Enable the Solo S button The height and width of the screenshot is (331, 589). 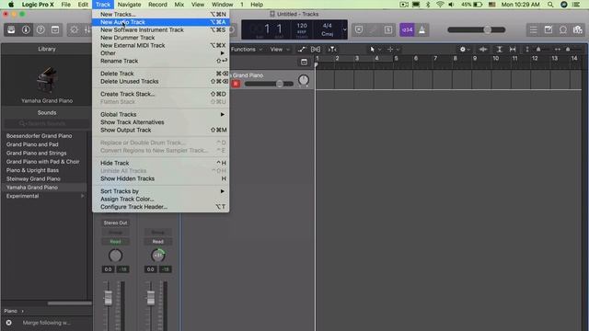coord(388,29)
